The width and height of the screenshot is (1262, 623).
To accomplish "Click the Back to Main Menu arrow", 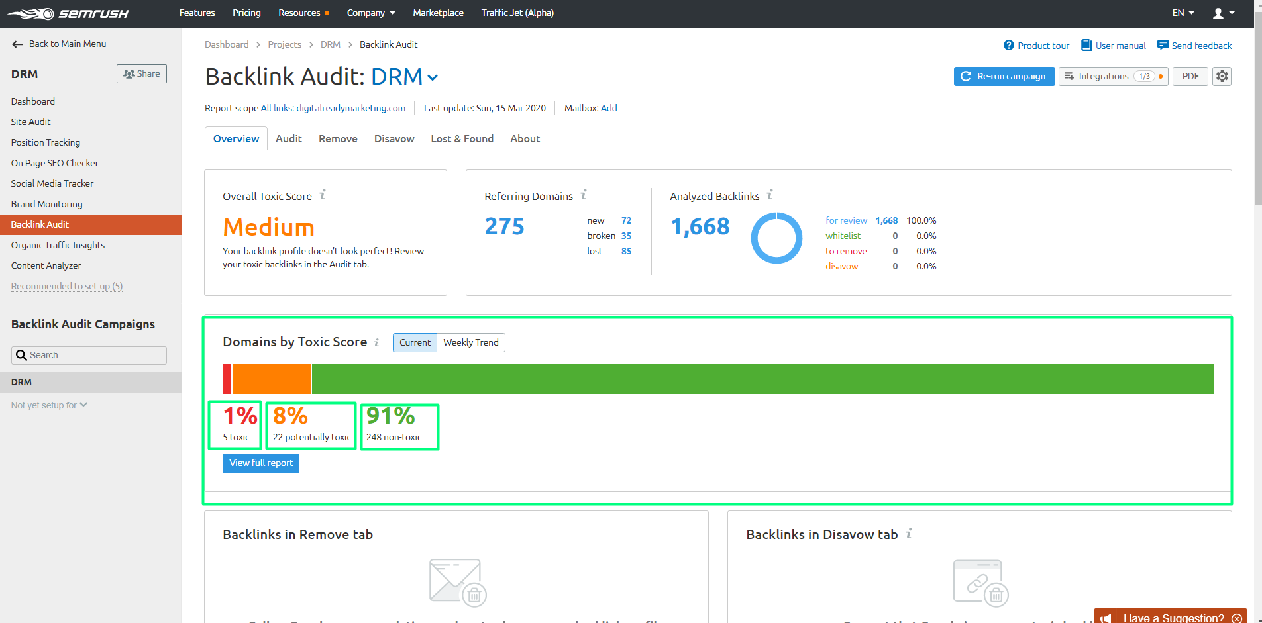I will pyautogui.click(x=18, y=44).
